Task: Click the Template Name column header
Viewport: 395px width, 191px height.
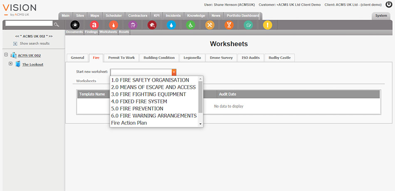Action: [92, 94]
